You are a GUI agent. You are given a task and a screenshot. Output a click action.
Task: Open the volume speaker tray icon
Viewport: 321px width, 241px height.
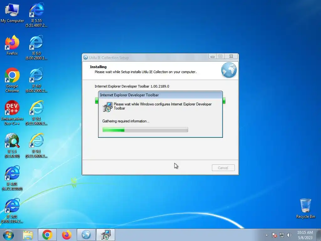(289, 235)
